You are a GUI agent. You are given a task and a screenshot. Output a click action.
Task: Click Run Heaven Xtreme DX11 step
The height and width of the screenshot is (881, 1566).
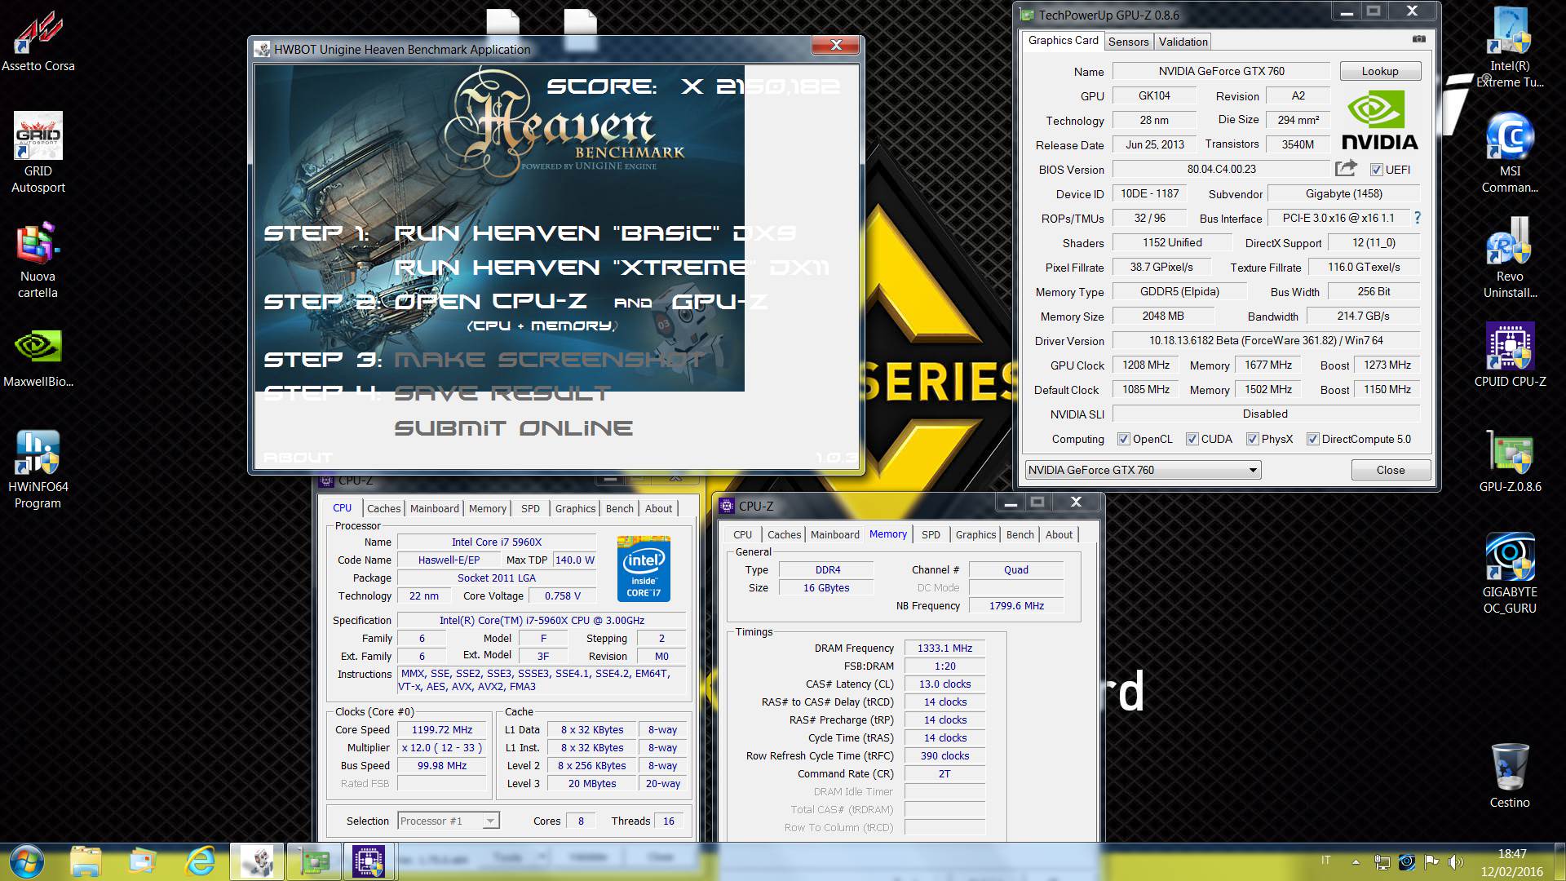[x=612, y=268]
